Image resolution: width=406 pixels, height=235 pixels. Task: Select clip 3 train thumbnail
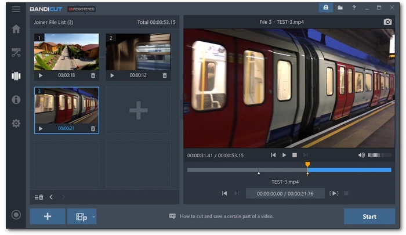coord(67,106)
